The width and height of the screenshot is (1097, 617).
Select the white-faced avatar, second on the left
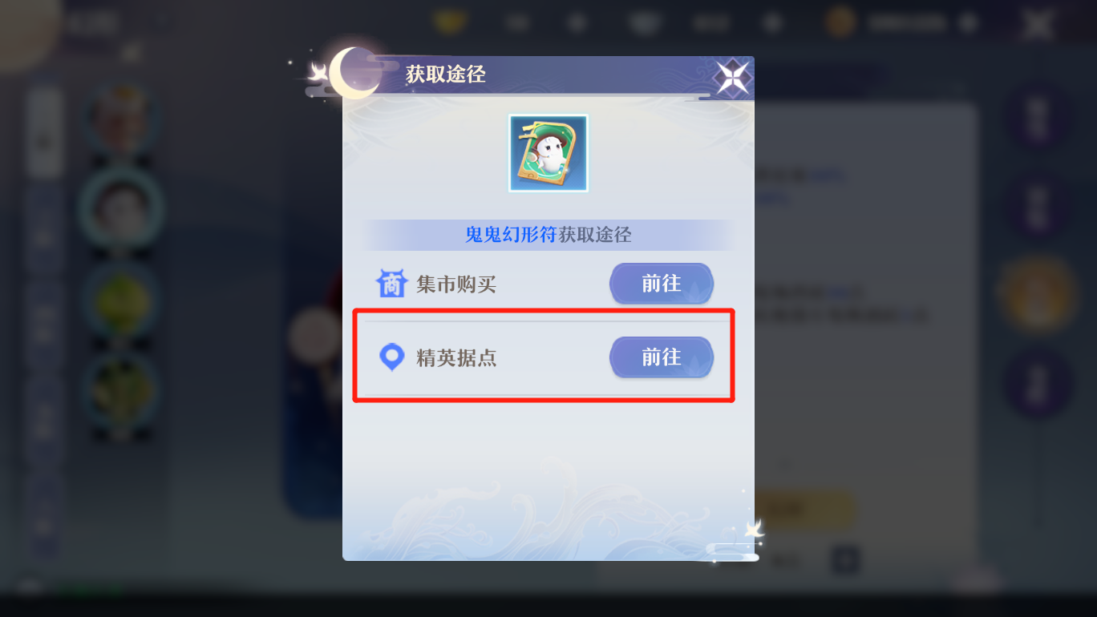click(121, 210)
